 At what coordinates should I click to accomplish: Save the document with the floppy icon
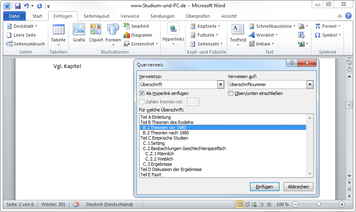click(18, 6)
